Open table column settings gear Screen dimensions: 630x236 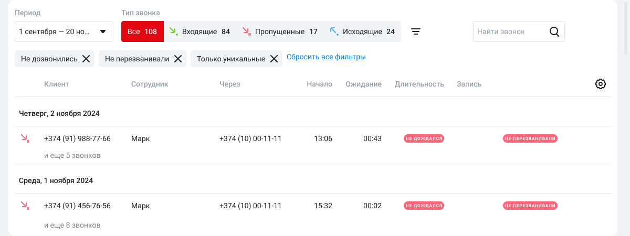click(601, 84)
